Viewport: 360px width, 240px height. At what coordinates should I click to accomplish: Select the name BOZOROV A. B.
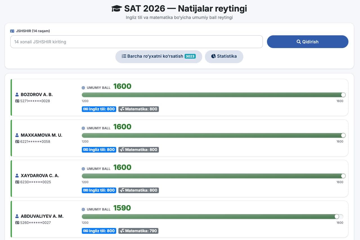pos(37,95)
